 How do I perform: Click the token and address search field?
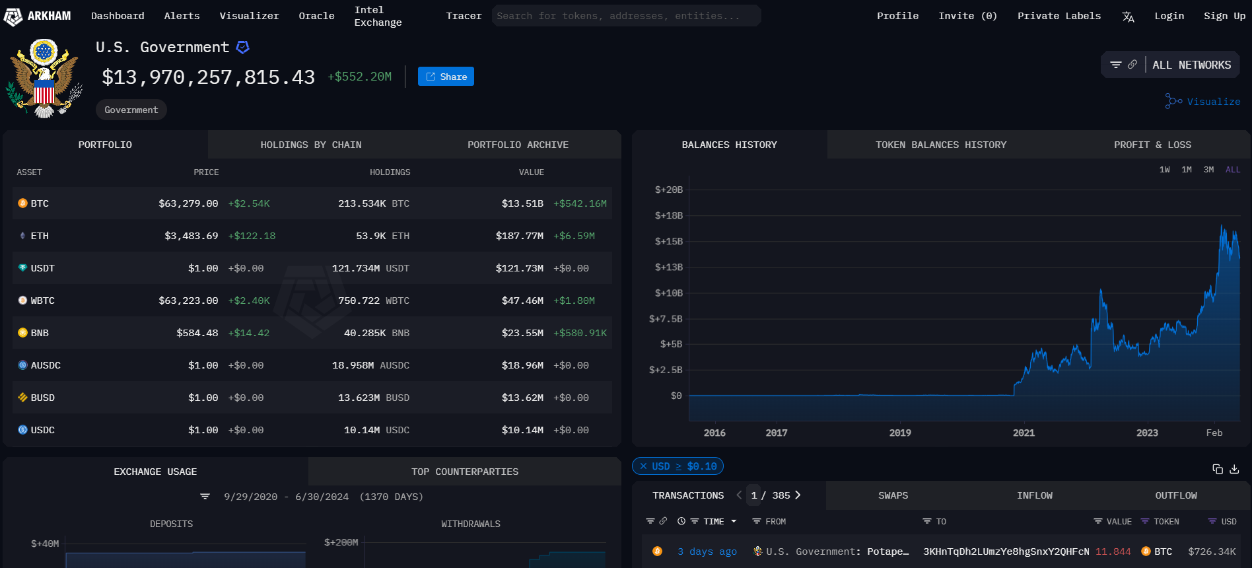coord(626,16)
